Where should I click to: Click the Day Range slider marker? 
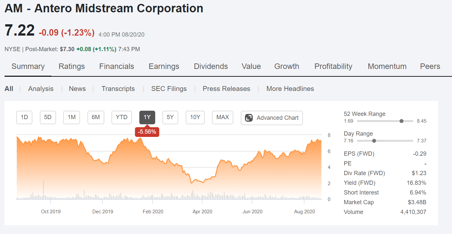click(x=374, y=141)
